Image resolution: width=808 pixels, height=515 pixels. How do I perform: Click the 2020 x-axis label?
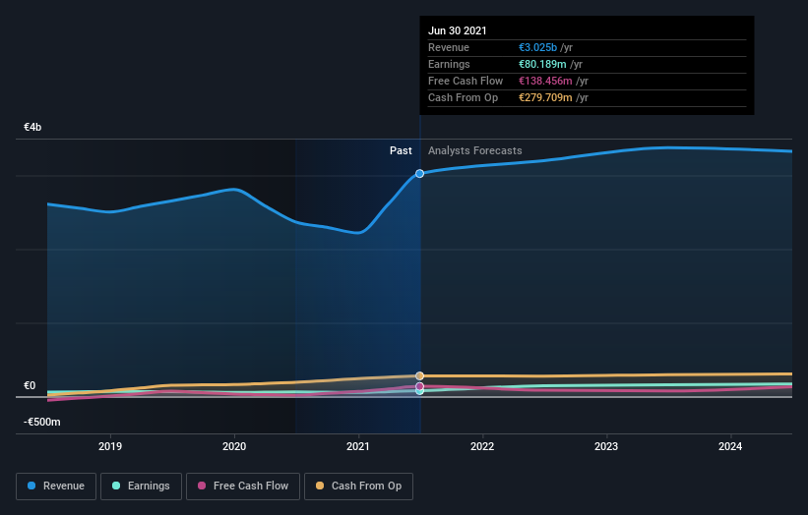click(x=234, y=446)
